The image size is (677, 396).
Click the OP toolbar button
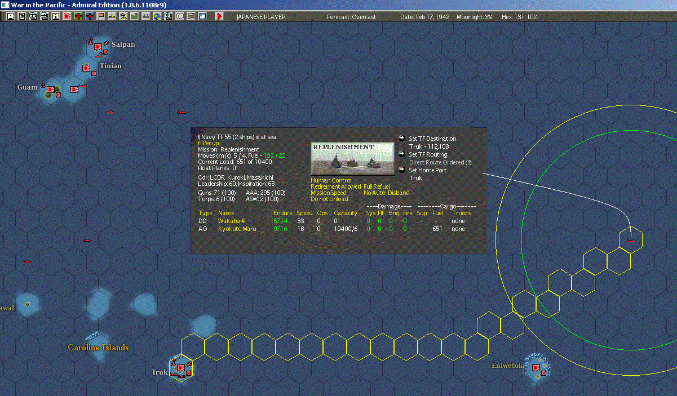point(179,16)
